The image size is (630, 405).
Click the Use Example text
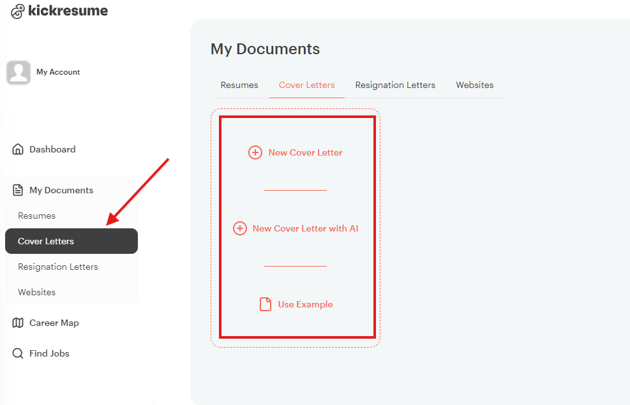(x=305, y=304)
